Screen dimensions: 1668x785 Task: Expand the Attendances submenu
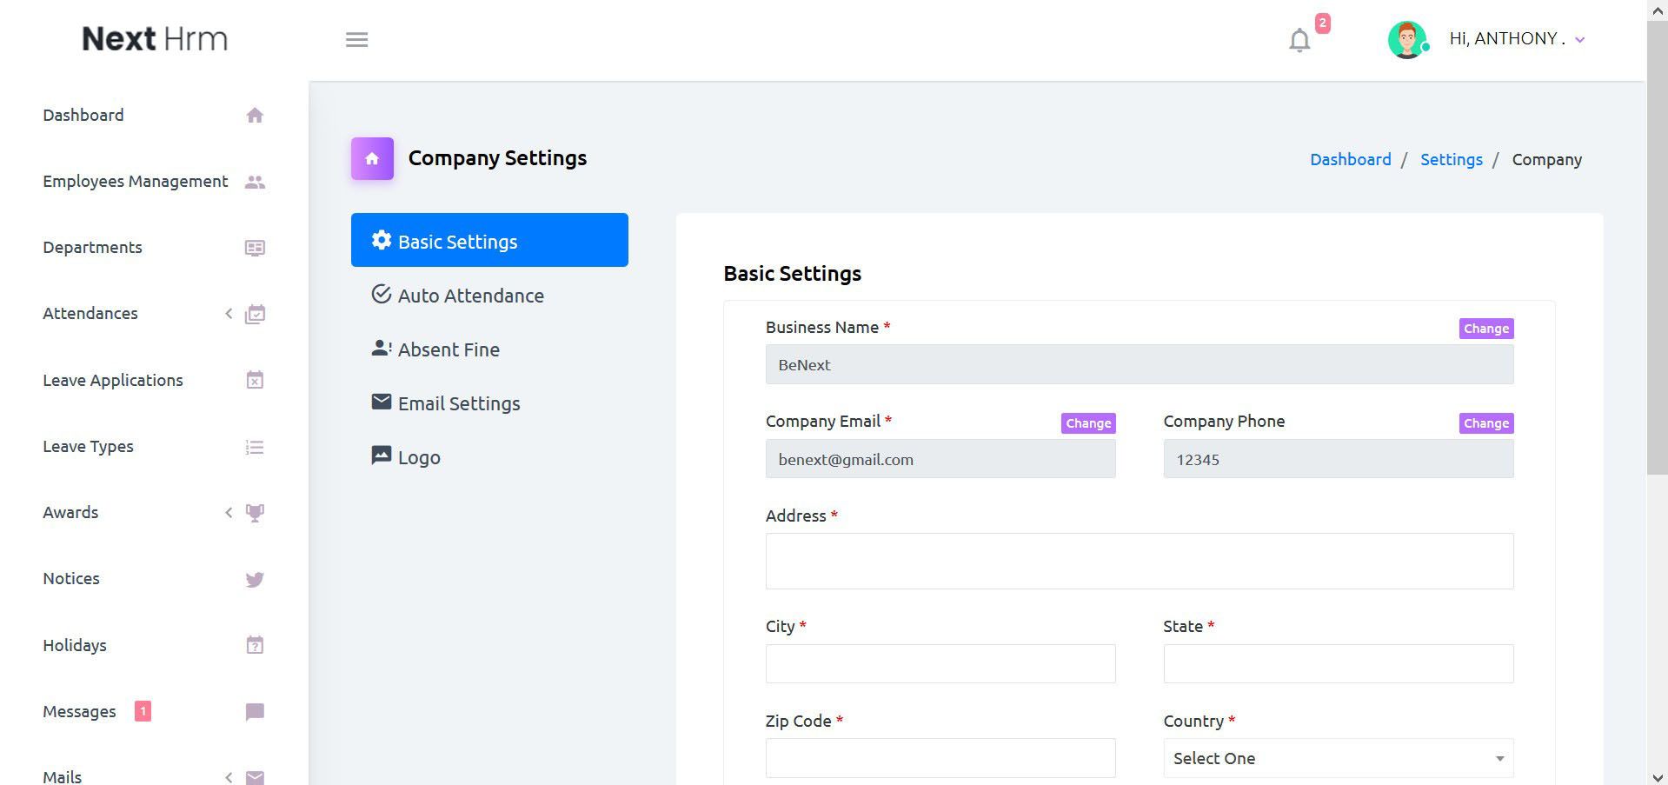(x=229, y=314)
